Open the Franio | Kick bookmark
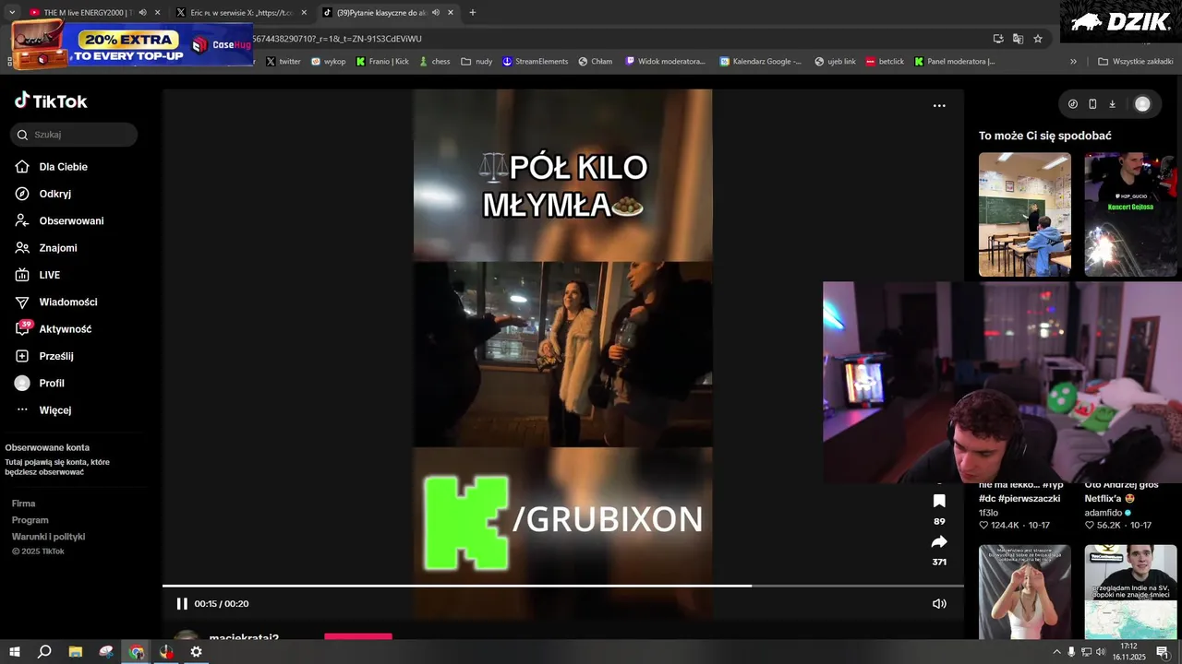This screenshot has height=664, width=1182. 381,62
